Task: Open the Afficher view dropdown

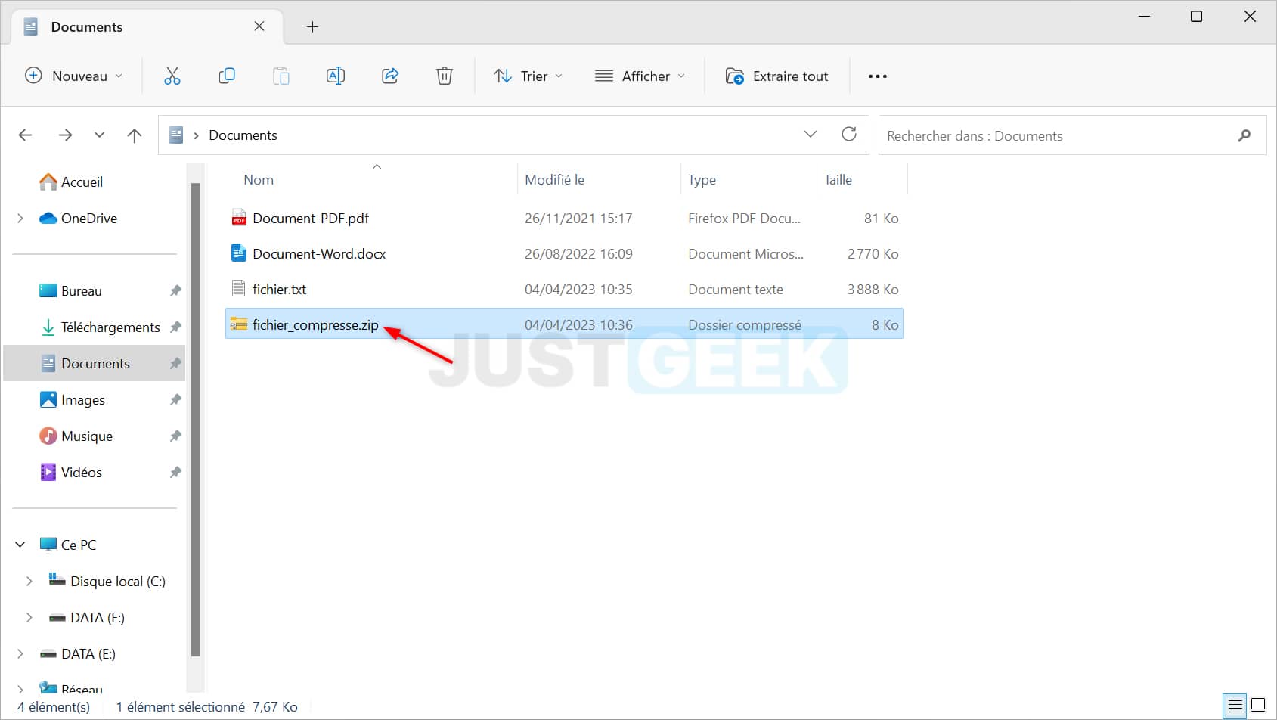Action: pos(640,76)
